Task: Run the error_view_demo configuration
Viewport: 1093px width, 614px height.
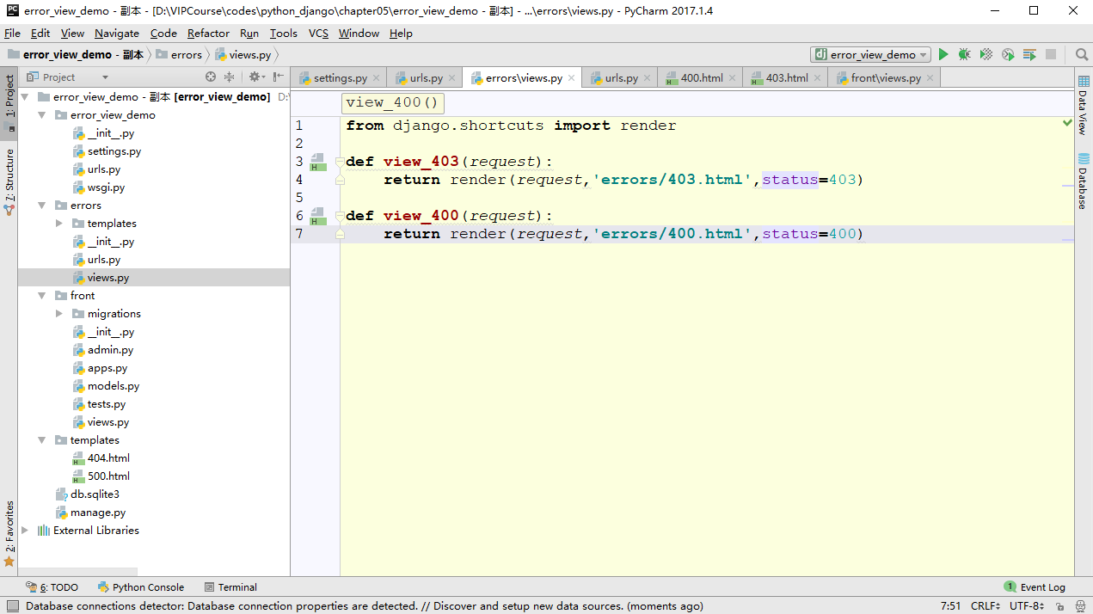Action: (943, 54)
